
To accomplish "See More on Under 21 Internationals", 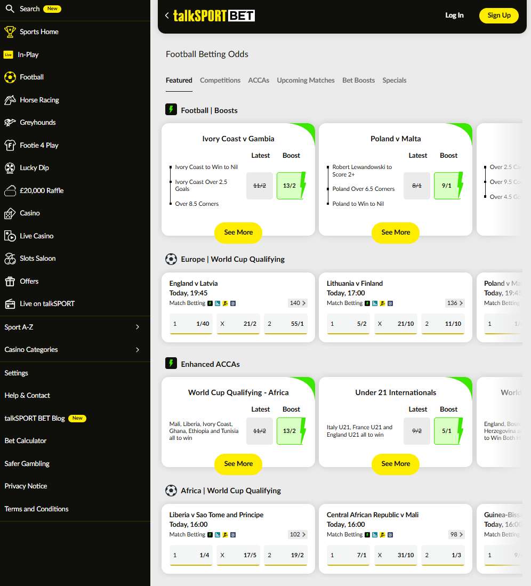I will tap(396, 464).
